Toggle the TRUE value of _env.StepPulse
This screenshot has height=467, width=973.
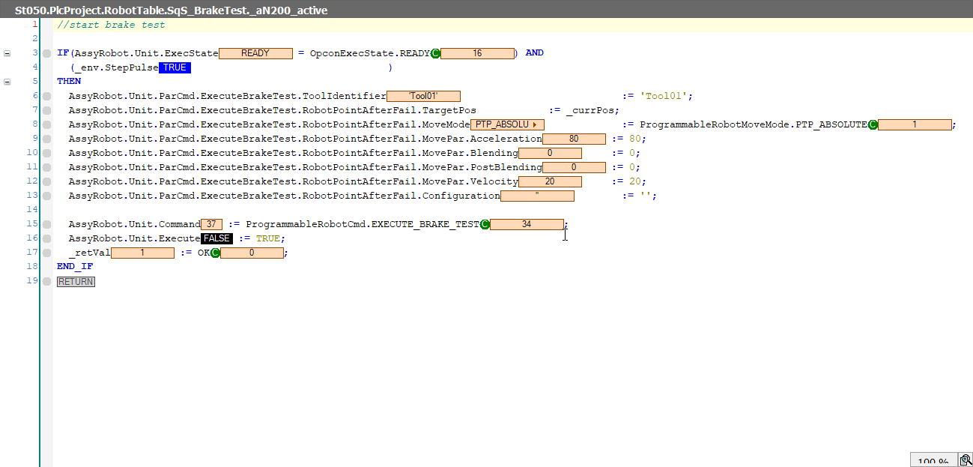(x=175, y=68)
